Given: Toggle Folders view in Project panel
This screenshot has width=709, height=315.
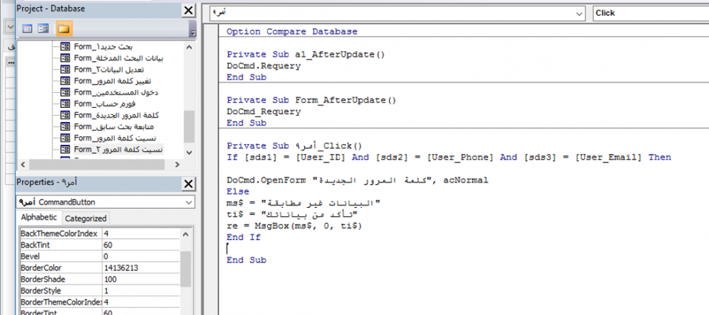Looking at the screenshot, I should click(x=63, y=29).
